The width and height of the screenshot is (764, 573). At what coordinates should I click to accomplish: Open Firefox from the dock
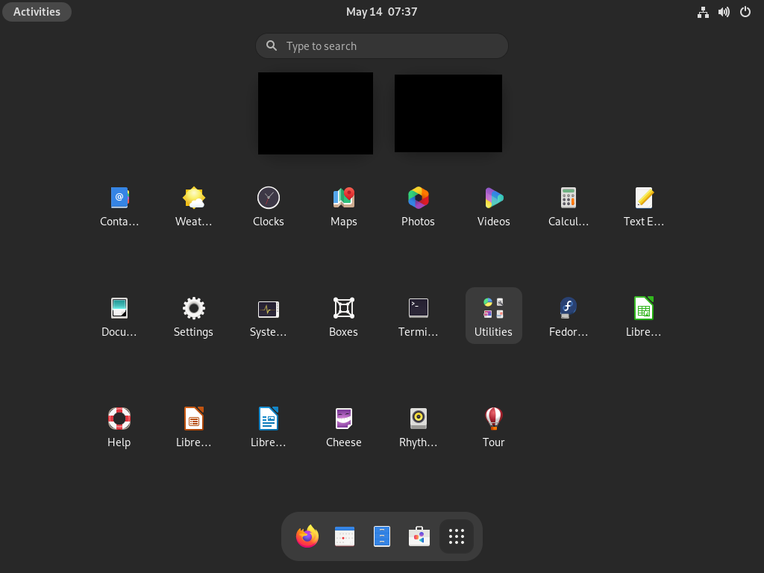[x=307, y=536]
